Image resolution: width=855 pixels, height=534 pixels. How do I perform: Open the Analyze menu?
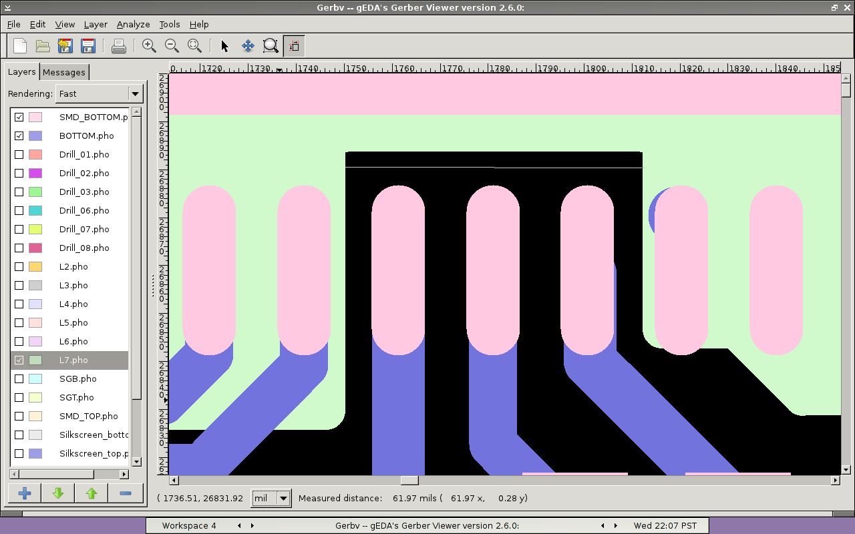133,24
